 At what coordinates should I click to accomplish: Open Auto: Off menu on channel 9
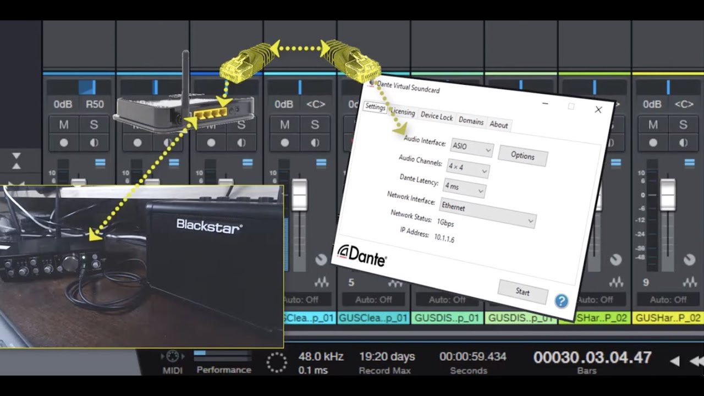tap(668, 300)
